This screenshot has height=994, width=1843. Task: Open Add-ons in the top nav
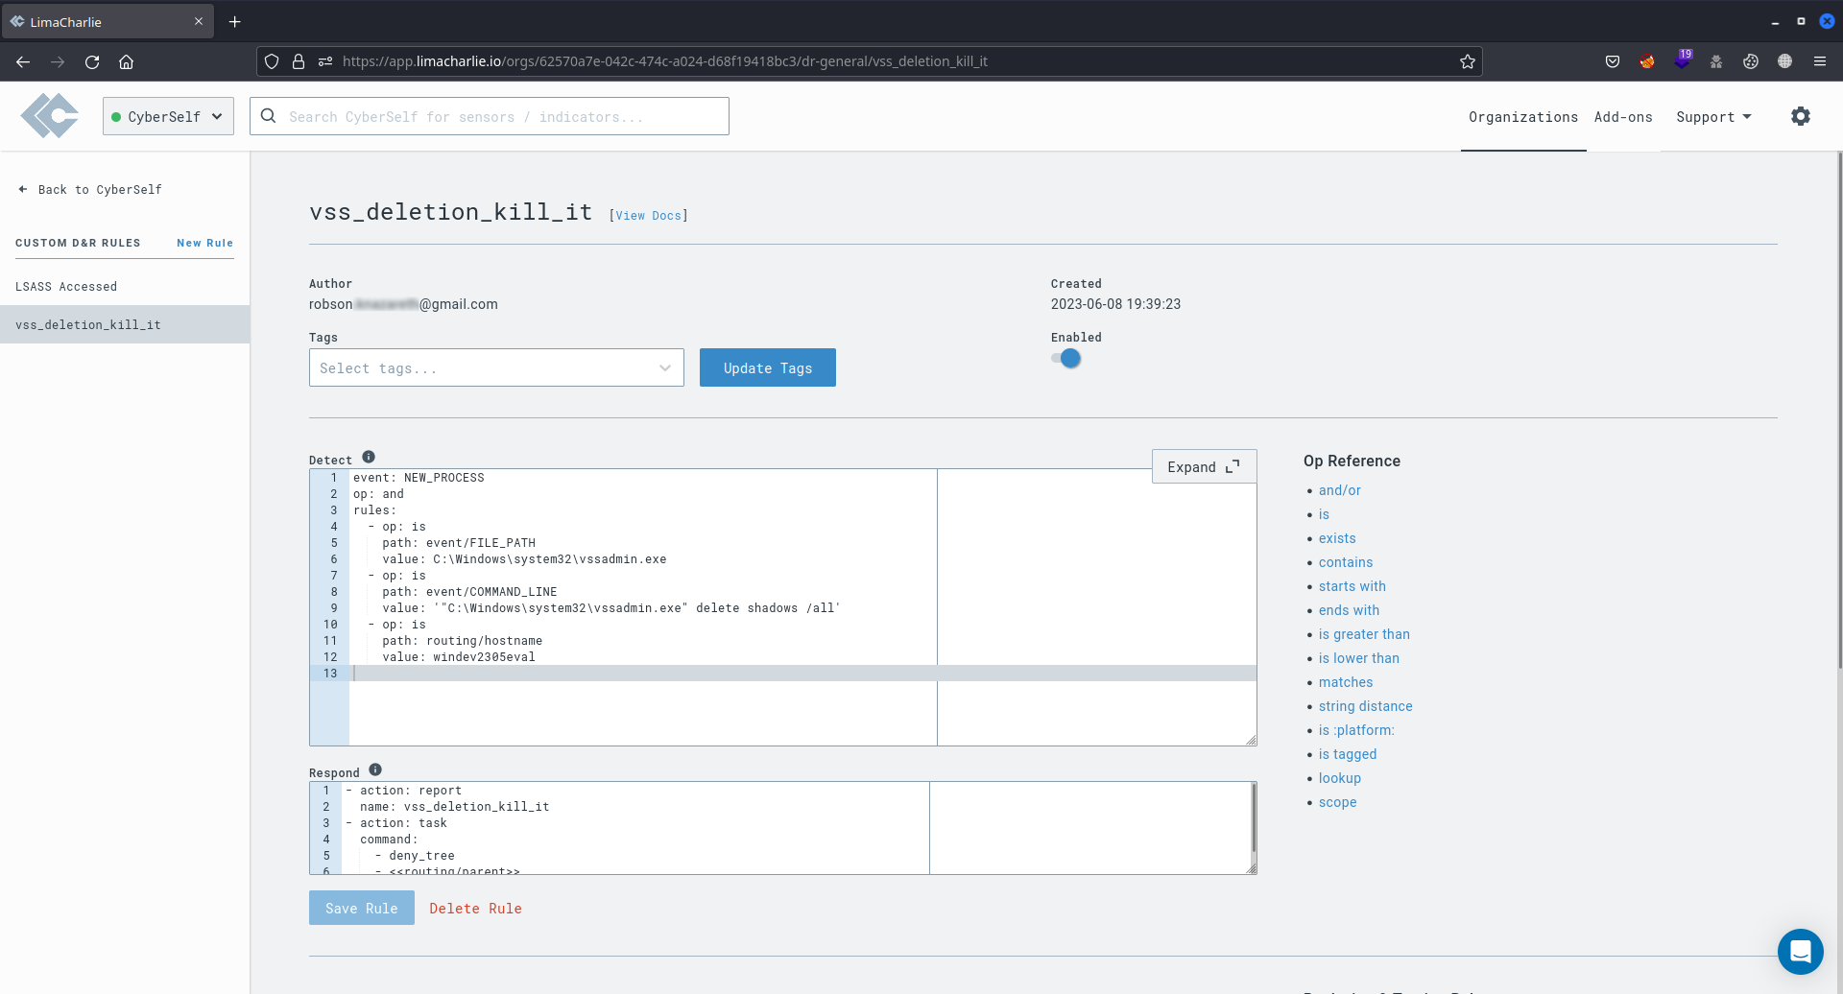coord(1623,117)
